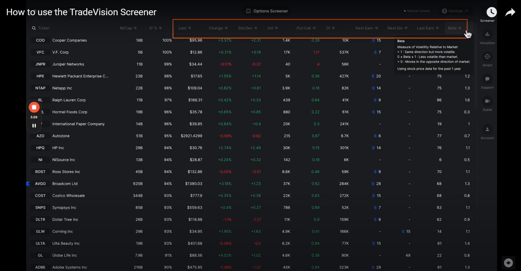Click the search magnifier icon
This screenshot has height=271, width=521.
[34, 28]
